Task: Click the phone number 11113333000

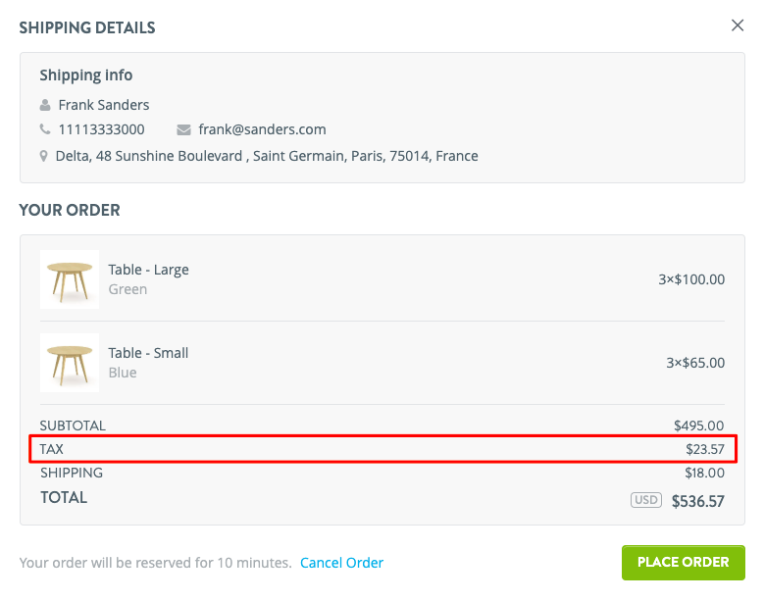Action: [101, 129]
